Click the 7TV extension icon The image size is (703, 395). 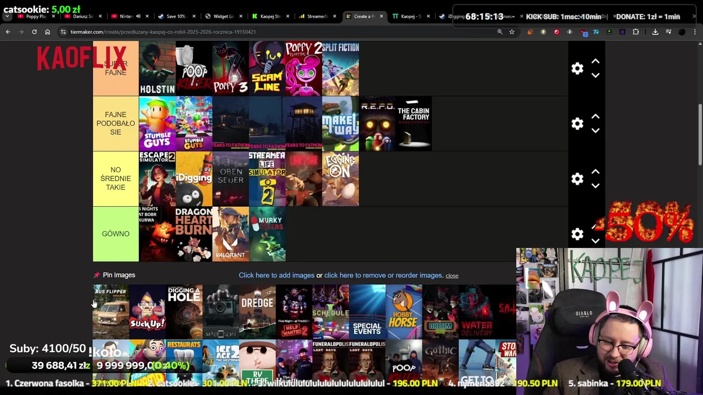pyautogui.click(x=596, y=32)
